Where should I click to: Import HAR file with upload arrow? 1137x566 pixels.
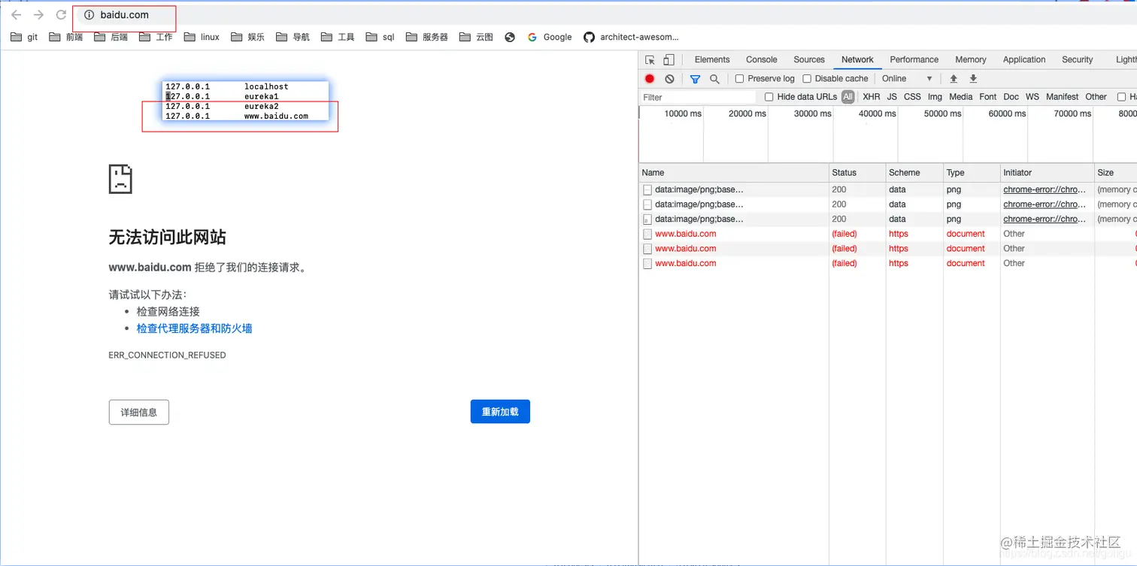954,78
